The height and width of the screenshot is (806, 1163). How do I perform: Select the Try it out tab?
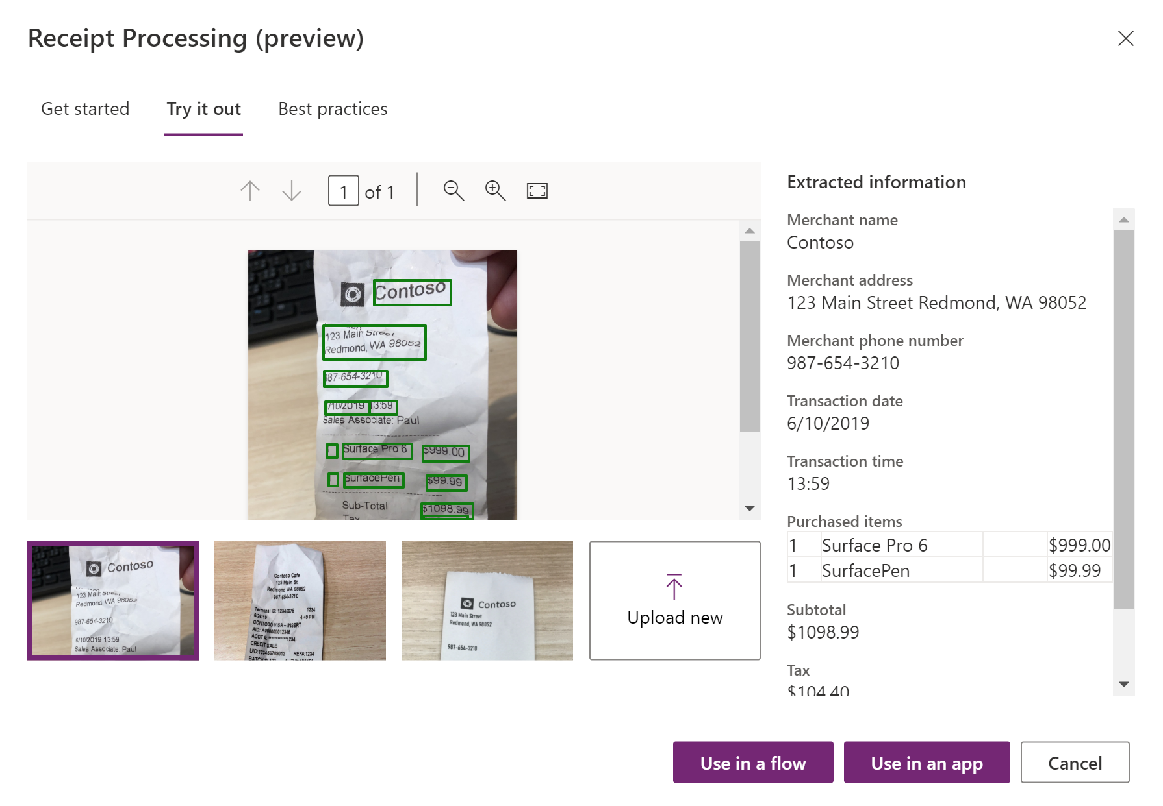point(203,109)
